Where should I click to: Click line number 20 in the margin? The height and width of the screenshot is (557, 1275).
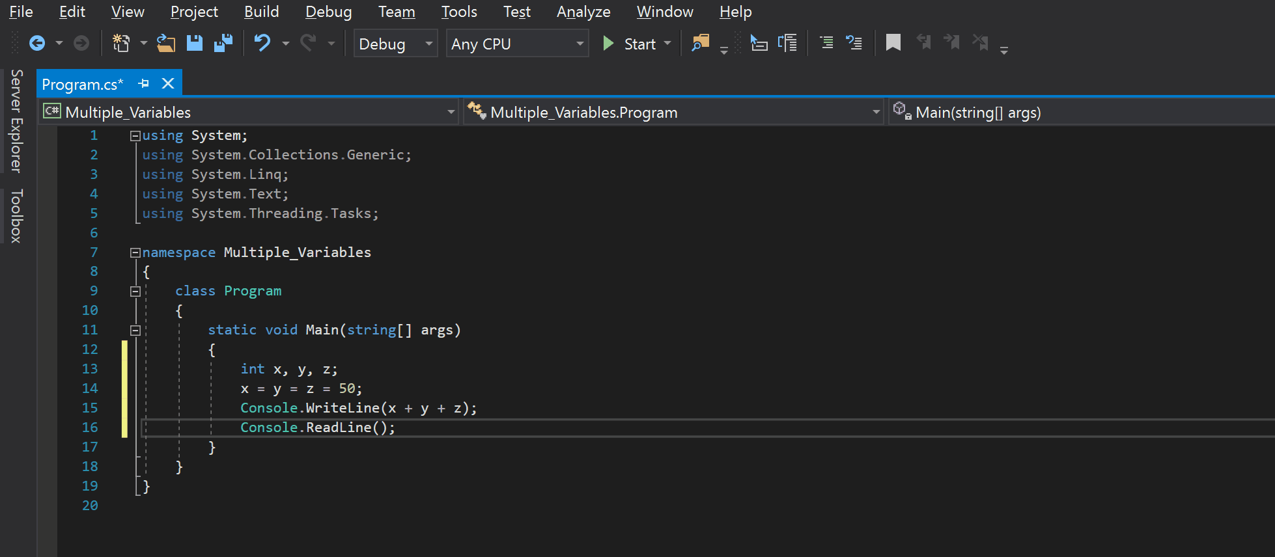[90, 506]
